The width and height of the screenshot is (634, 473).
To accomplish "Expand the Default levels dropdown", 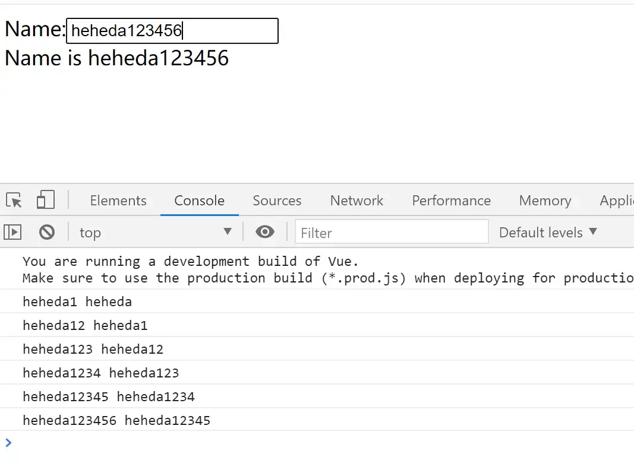I will pos(548,232).
